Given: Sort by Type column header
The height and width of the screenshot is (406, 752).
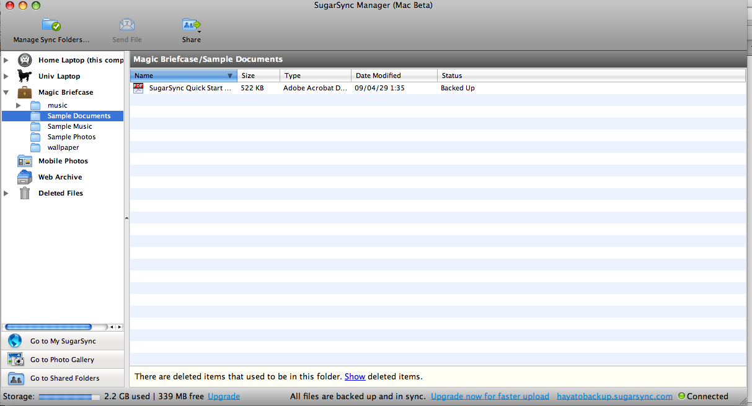Looking at the screenshot, I should click(316, 76).
